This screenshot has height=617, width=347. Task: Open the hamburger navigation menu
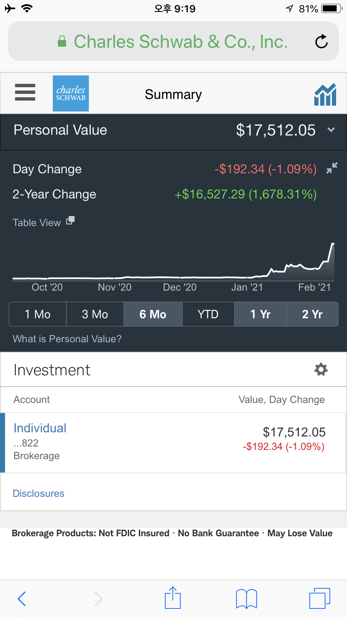click(25, 92)
